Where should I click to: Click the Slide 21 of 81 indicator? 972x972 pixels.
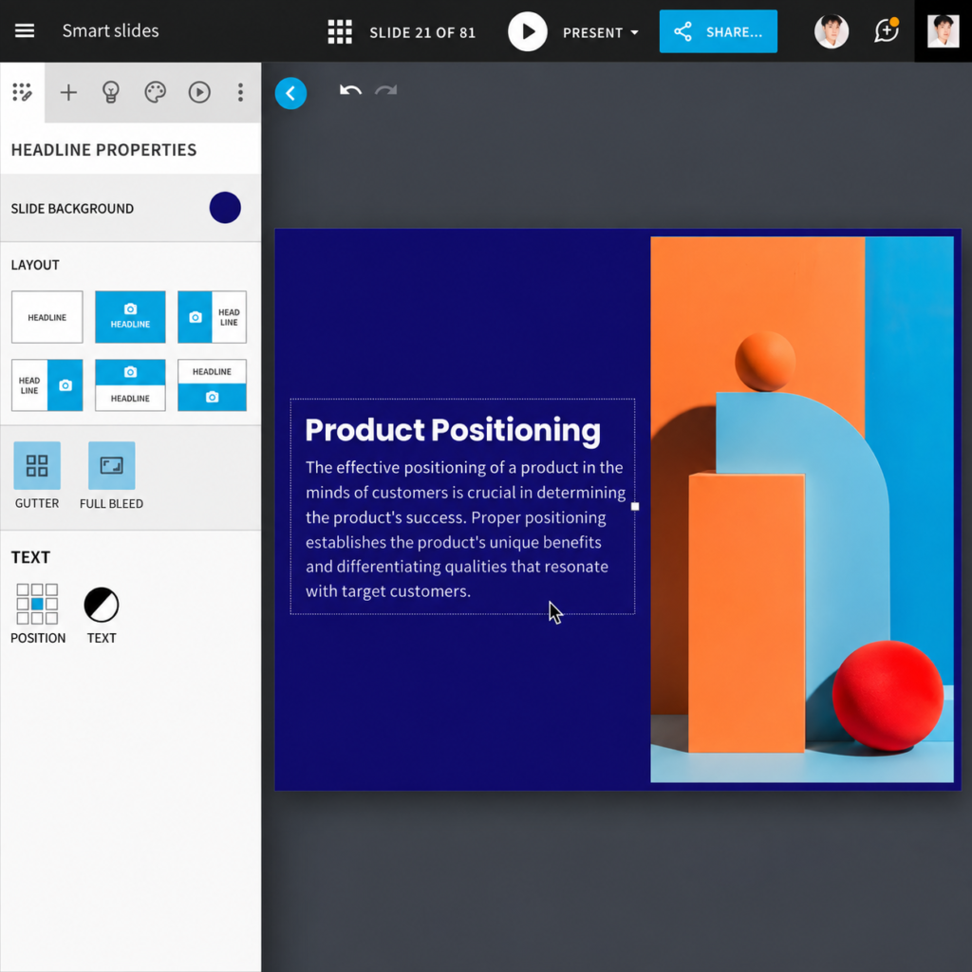pos(422,33)
